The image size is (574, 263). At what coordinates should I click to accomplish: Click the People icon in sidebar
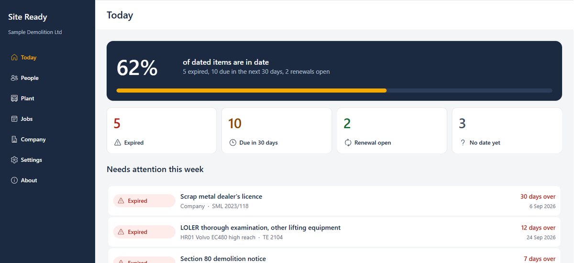(x=14, y=78)
